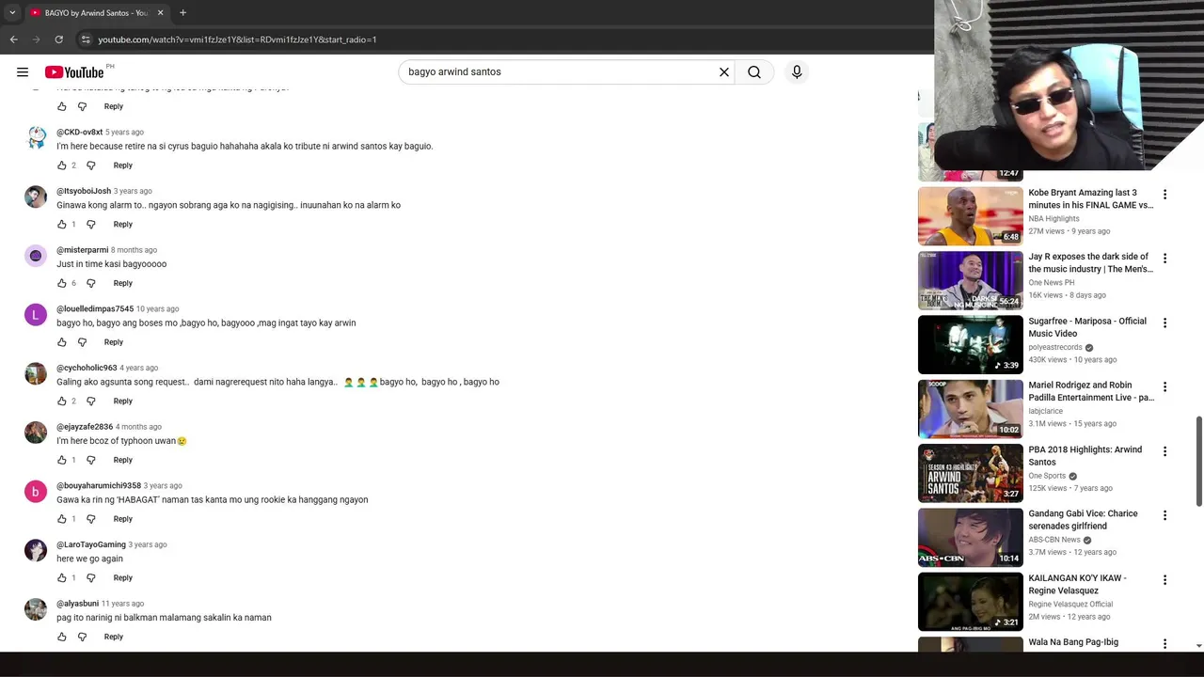Open @LaroTayoGaming channel from username
1204x677 pixels.
pyautogui.click(x=91, y=544)
